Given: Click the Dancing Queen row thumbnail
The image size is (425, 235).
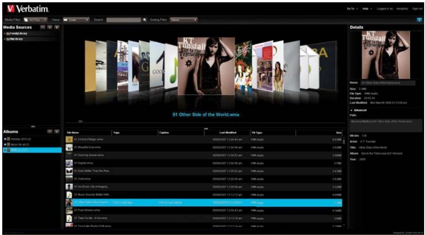Looking at the screenshot, I should click(x=69, y=155).
